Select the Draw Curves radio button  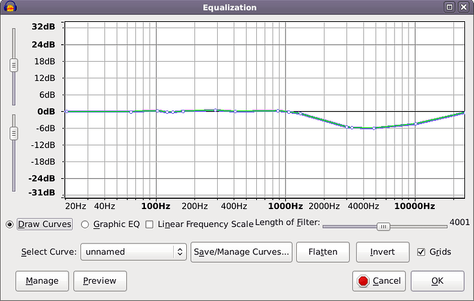point(10,224)
